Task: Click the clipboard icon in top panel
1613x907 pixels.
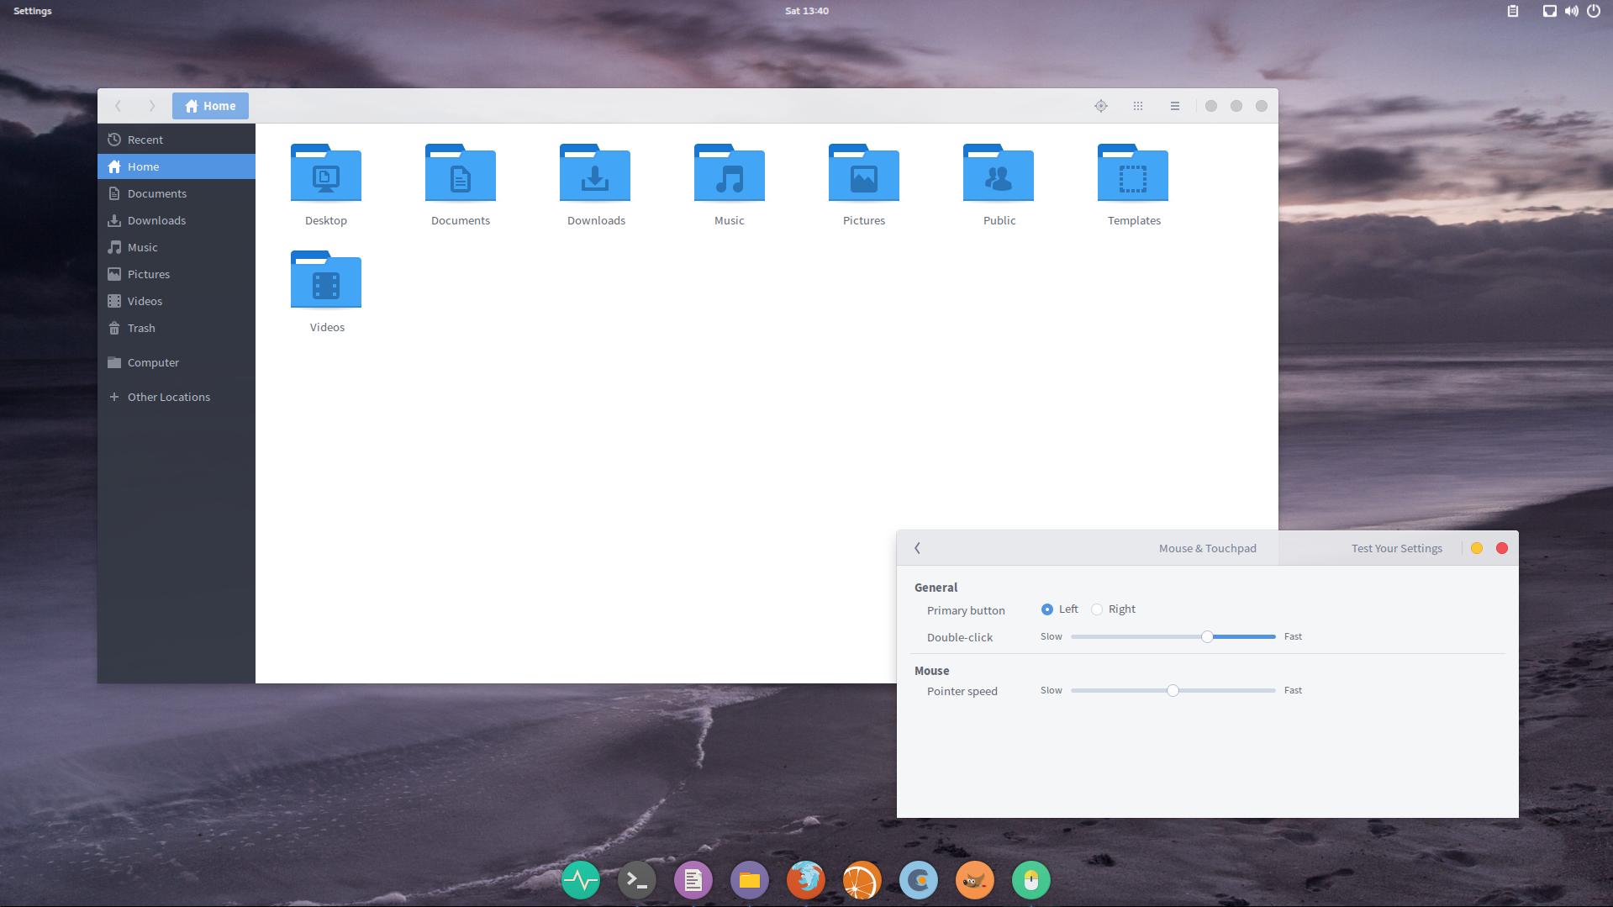Action: pyautogui.click(x=1512, y=11)
